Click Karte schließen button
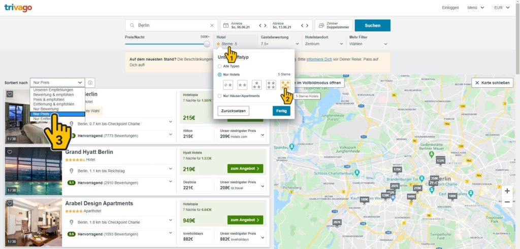Image resolution: width=520 pixels, height=249 pixels. tap(493, 83)
